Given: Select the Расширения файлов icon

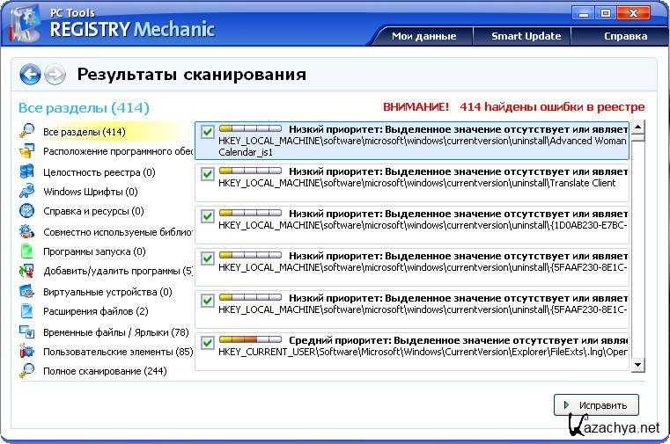Looking at the screenshot, I should coord(27,311).
